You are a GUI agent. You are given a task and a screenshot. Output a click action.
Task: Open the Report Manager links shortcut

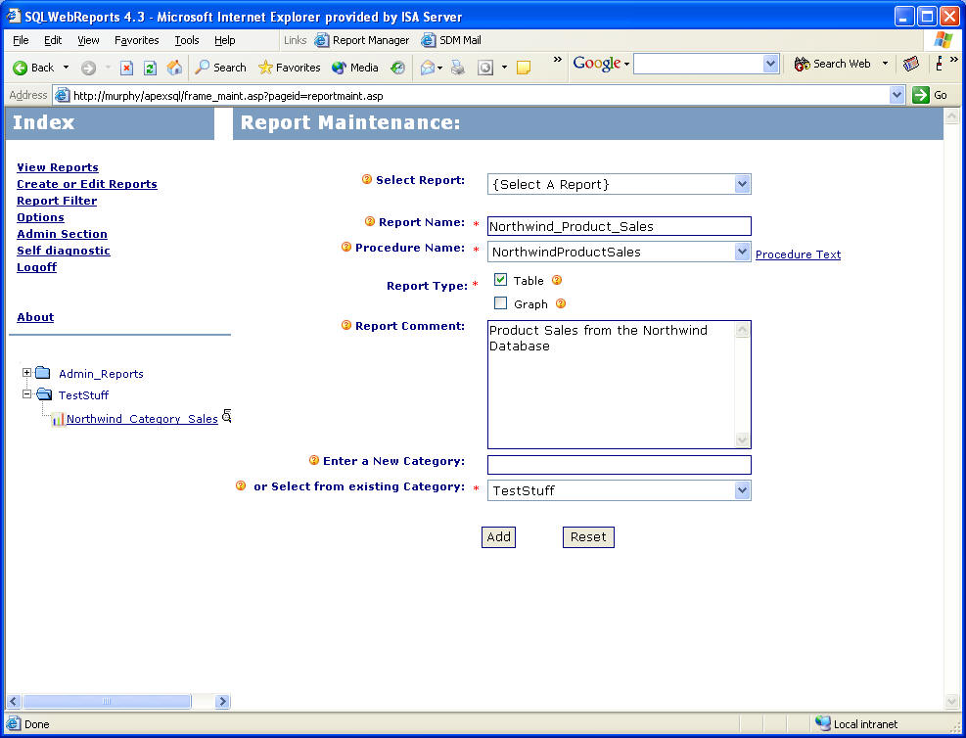tap(361, 40)
